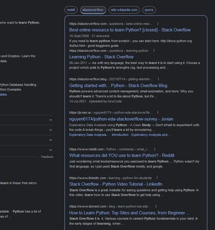
Task: Select the site:wikipedia.com filter chip
Action: click(x=124, y=10)
